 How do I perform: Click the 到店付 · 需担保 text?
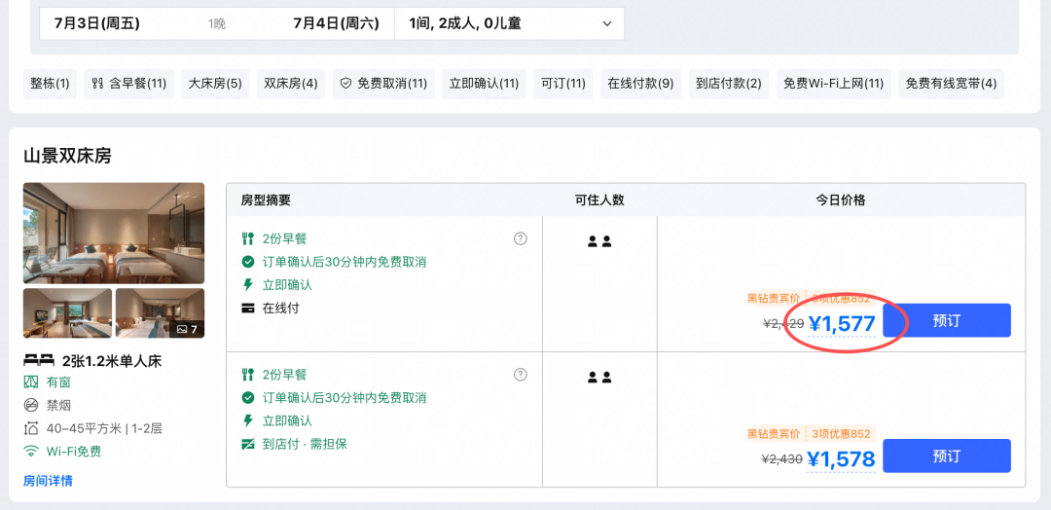[x=305, y=444]
